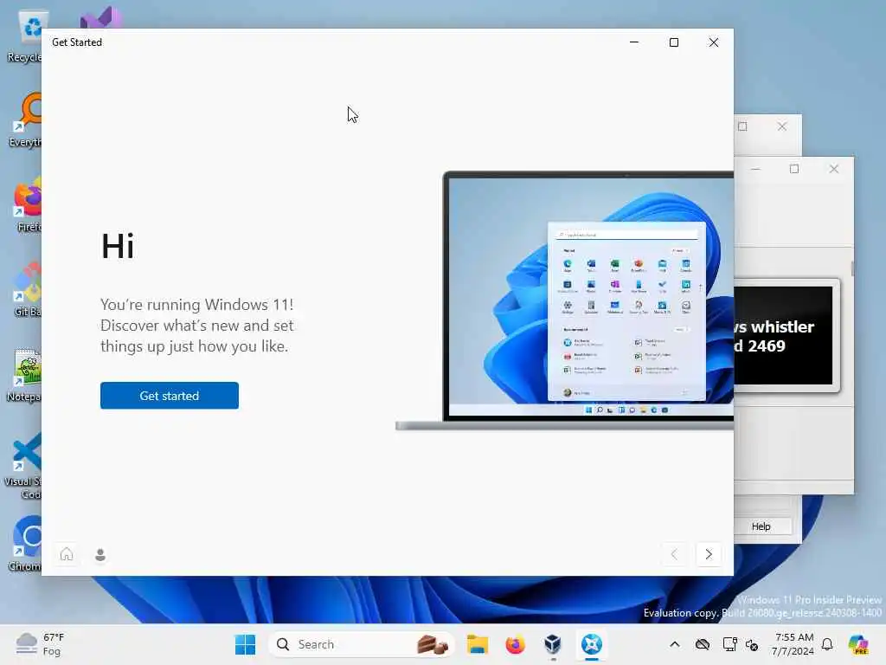Screen dimensions: 886x665
Task: Click the laptop illustration in Get Started
Action: pyautogui.click(x=565, y=300)
